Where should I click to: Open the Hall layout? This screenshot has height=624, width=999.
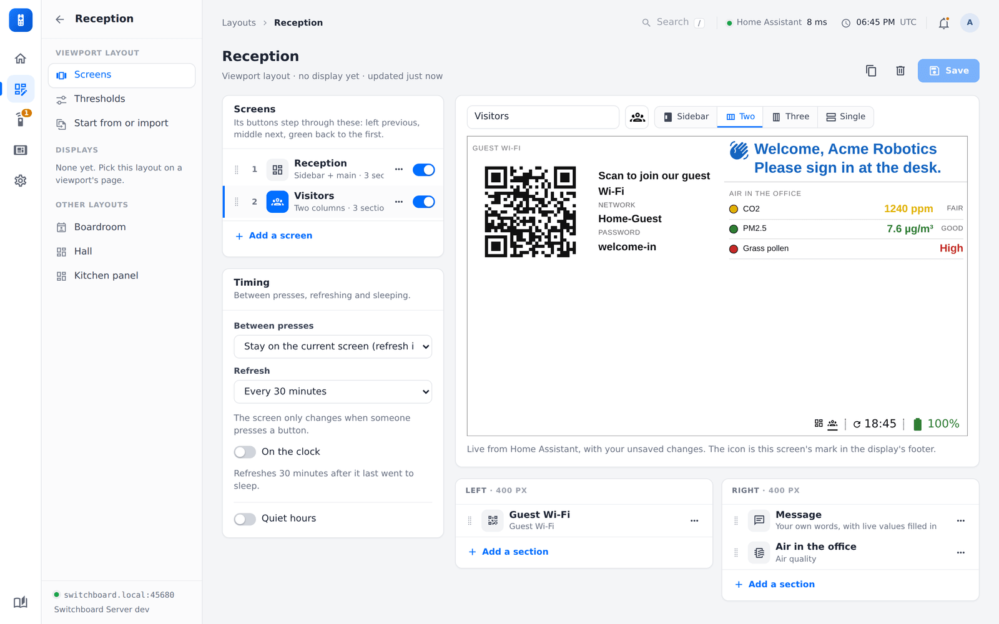click(122, 251)
